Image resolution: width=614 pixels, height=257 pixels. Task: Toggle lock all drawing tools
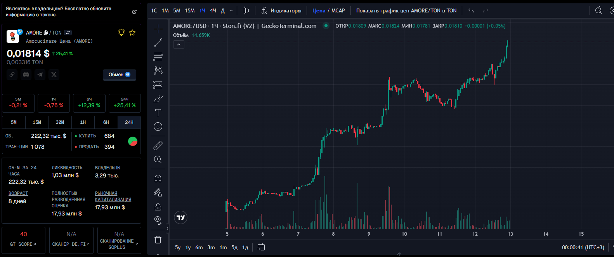pos(158,206)
